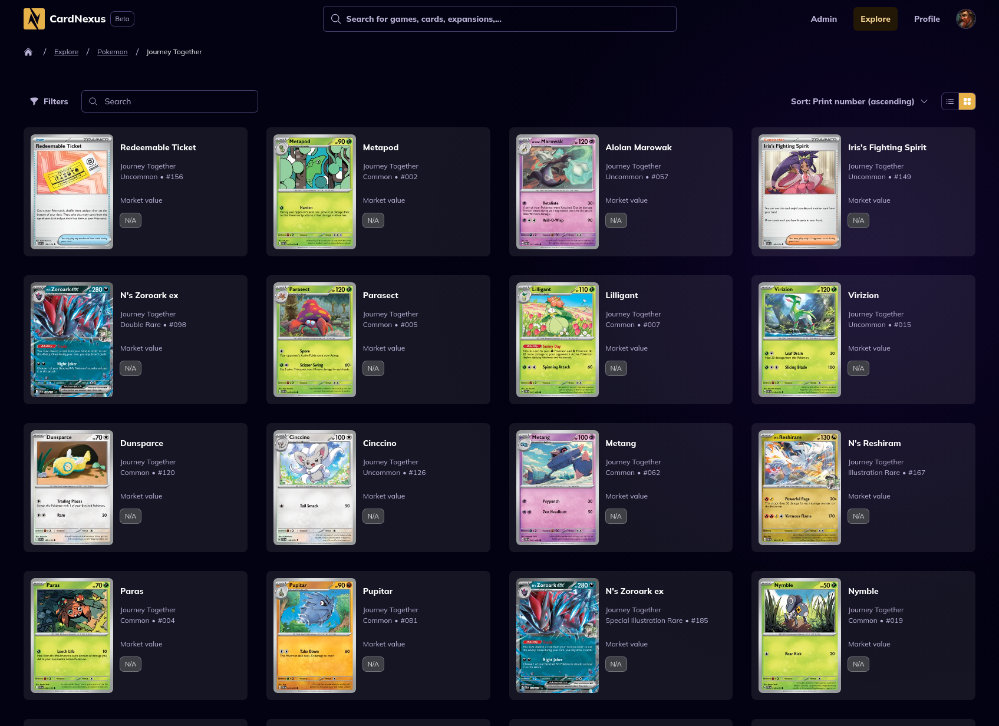The width and height of the screenshot is (999, 726).
Task: Open the N's Reshiram card image
Action: [x=800, y=487]
